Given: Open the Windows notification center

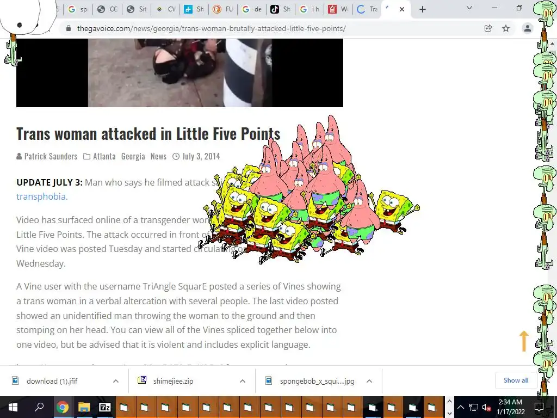Looking at the screenshot, I should pyautogui.click(x=539, y=407).
